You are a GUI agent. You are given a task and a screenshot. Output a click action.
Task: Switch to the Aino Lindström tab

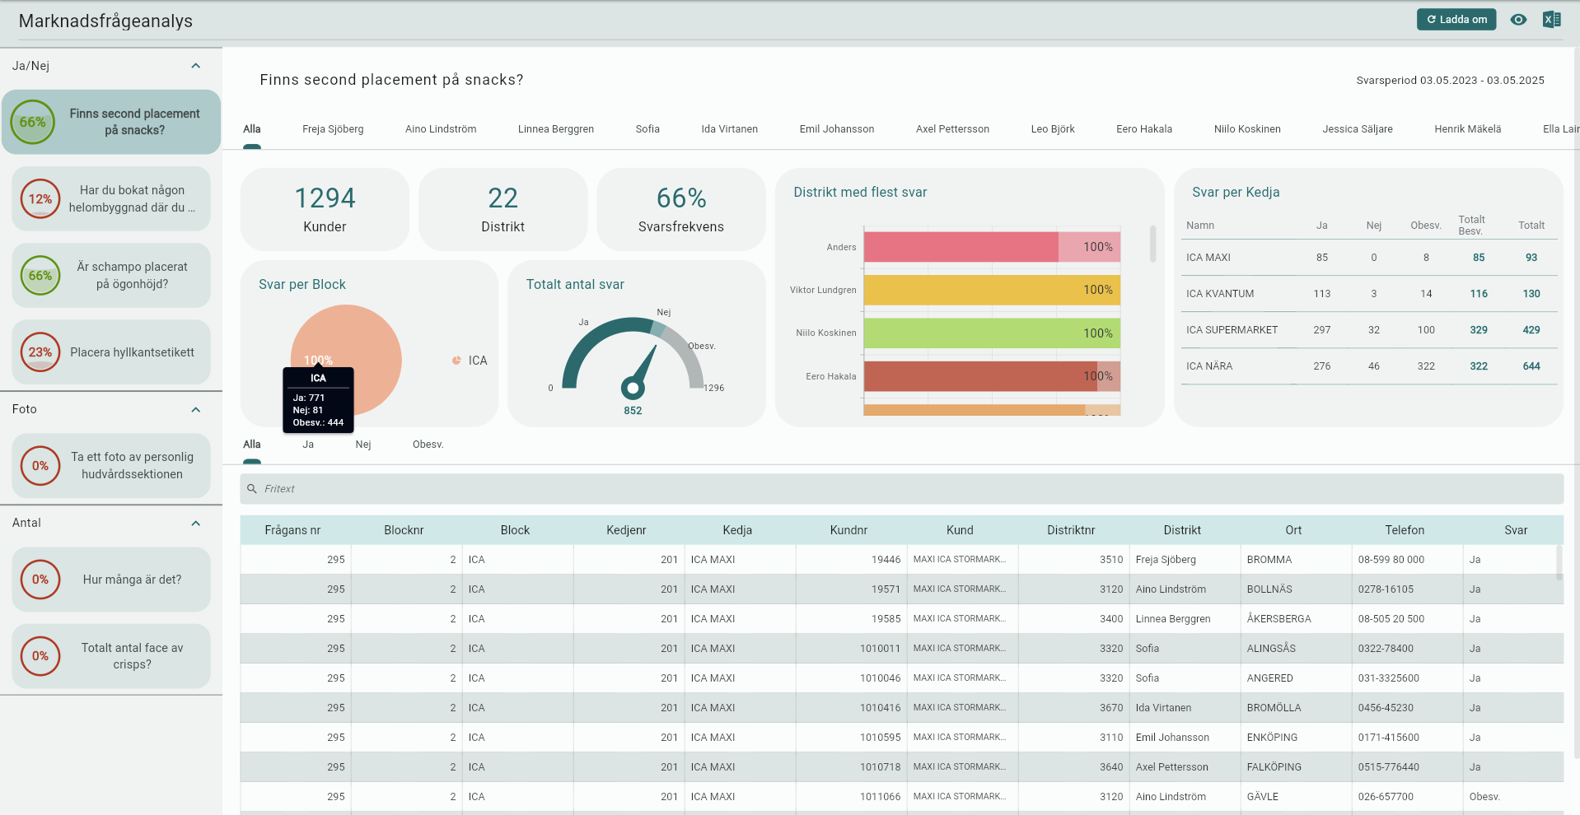[441, 129]
